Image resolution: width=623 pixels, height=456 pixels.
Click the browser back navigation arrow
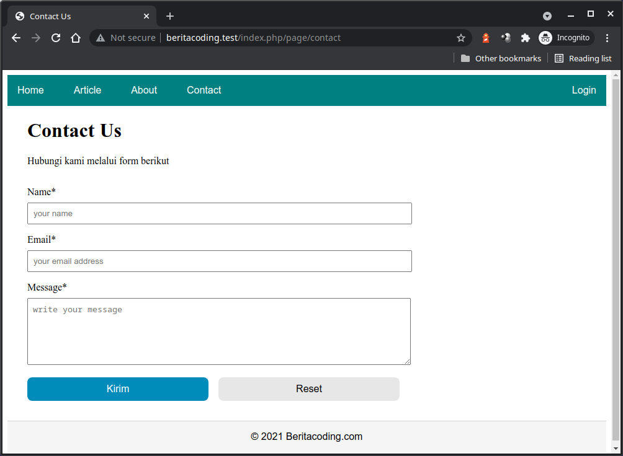click(16, 38)
